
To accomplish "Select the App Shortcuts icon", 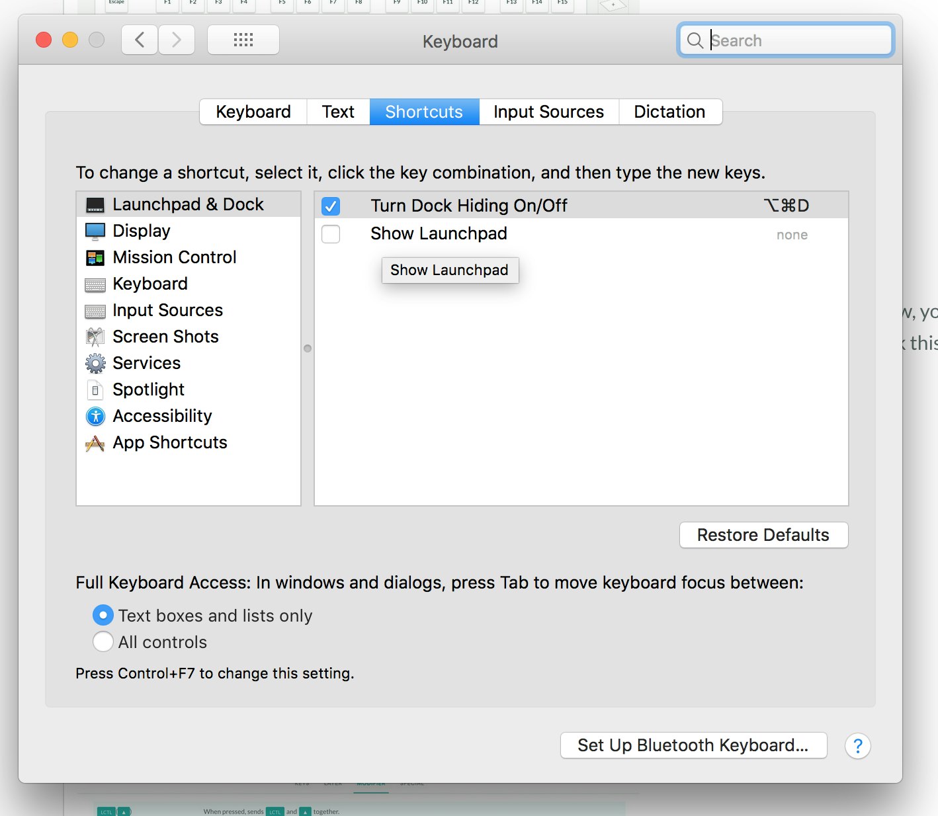I will pos(95,443).
